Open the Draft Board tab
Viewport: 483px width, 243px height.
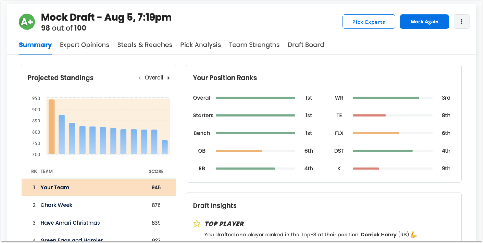(306, 45)
